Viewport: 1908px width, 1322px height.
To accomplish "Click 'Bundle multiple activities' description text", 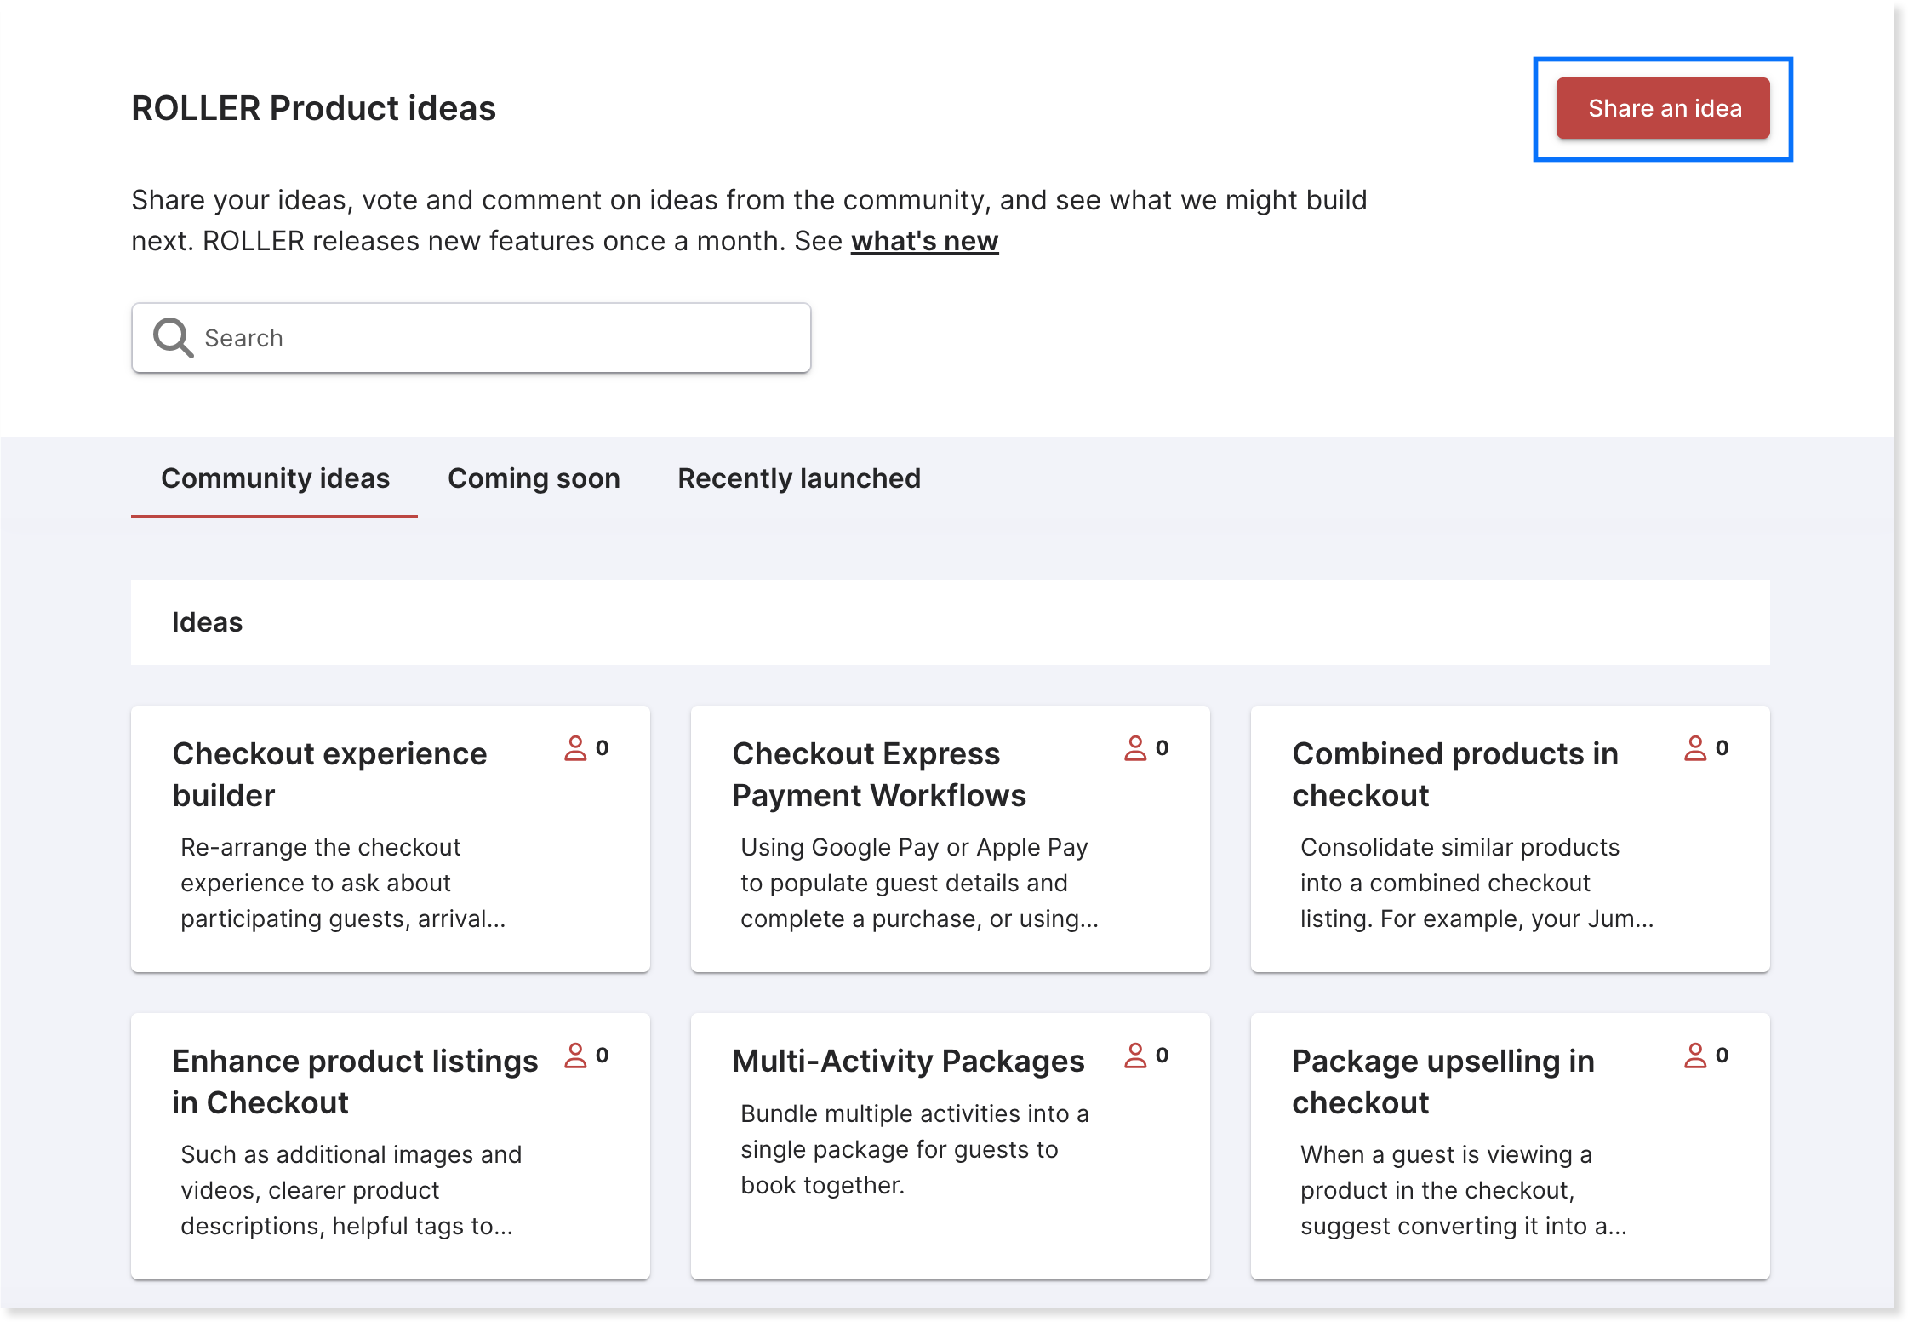I will 915,1149.
